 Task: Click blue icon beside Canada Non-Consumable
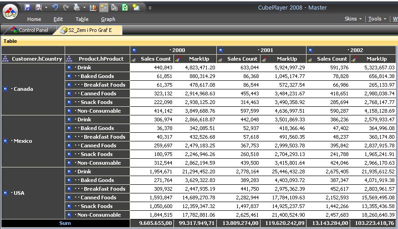(x=69, y=111)
